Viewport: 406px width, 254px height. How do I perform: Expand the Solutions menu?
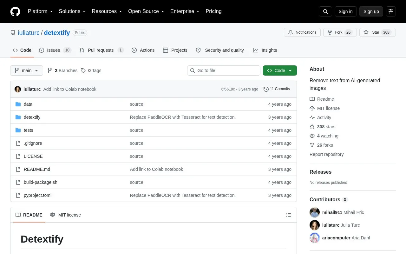coord(72,11)
